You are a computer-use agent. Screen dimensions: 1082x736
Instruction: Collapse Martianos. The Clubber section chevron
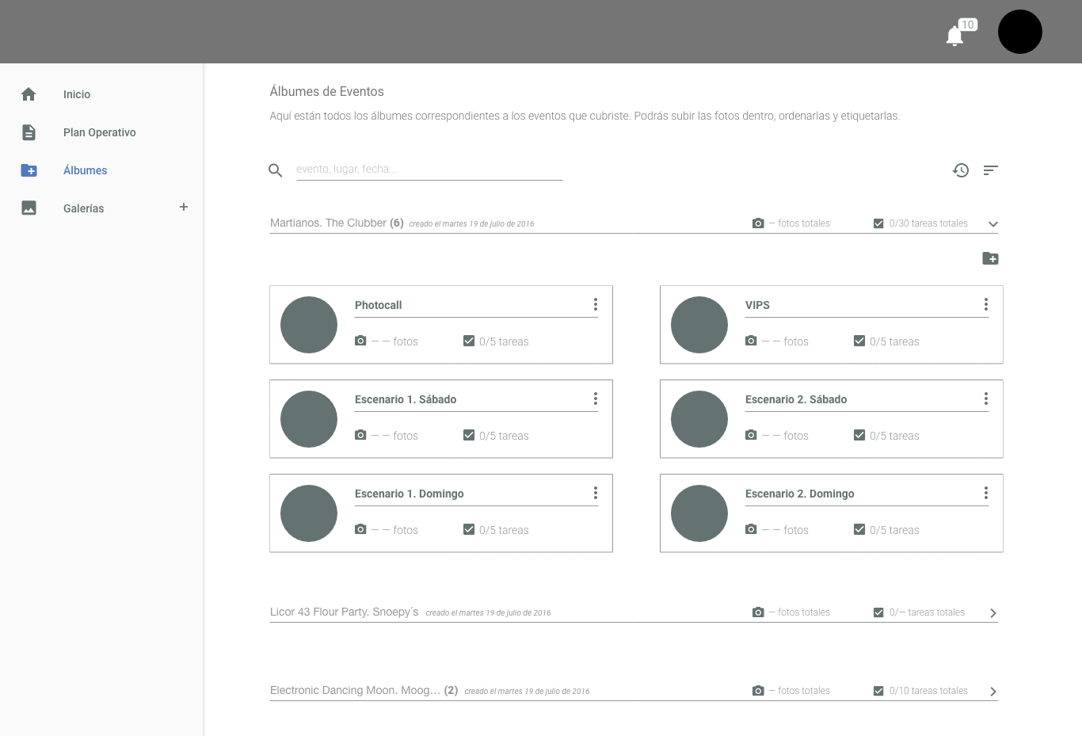point(993,224)
